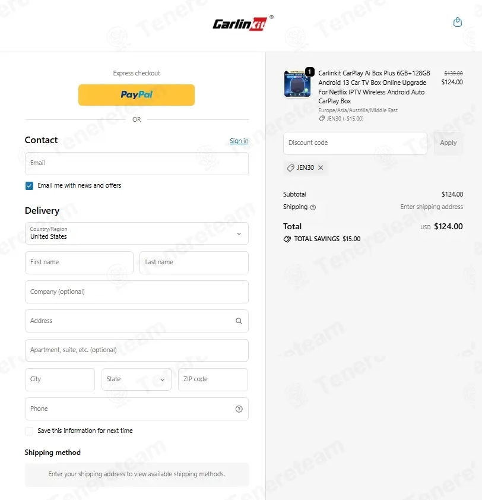Click the Discount code field
This screenshot has height=500, width=482.
pyautogui.click(x=355, y=143)
